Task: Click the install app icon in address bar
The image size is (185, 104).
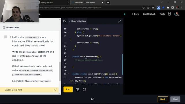Action: 144,8
